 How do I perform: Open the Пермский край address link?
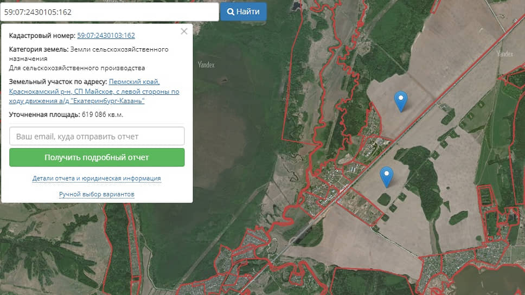point(134,82)
